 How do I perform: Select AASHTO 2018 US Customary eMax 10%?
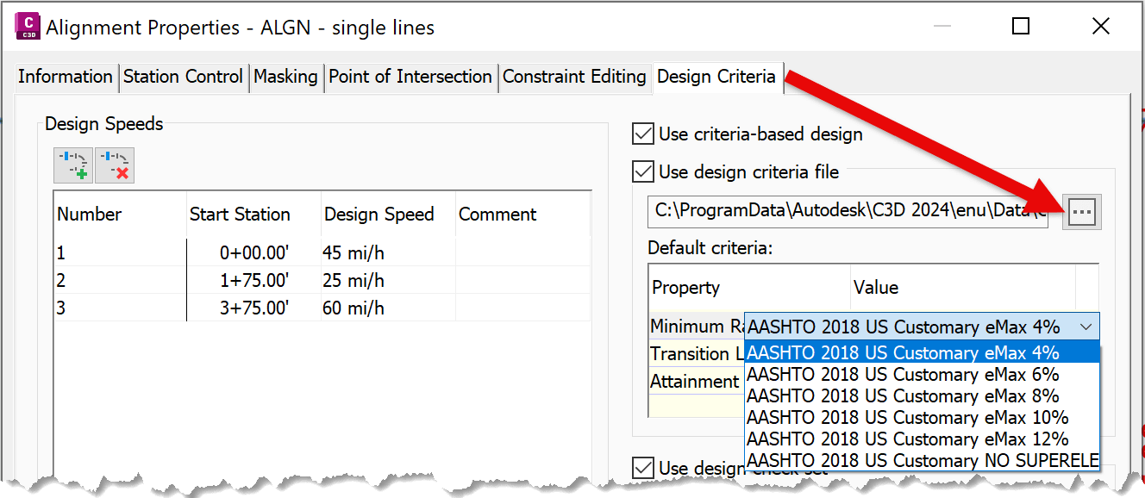coord(922,417)
